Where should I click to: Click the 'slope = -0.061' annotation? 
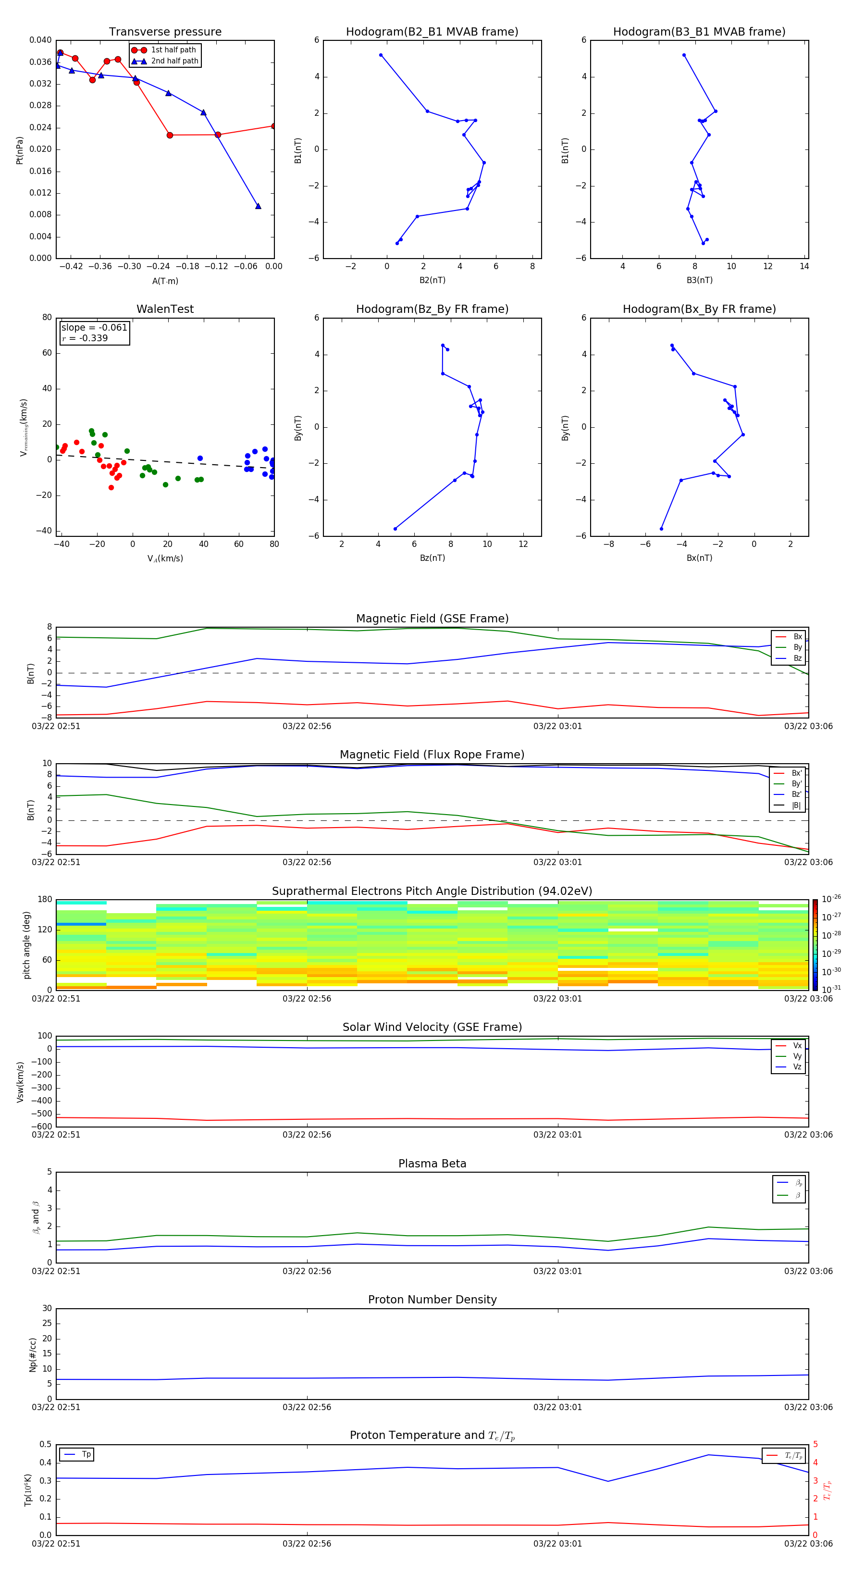tap(94, 328)
